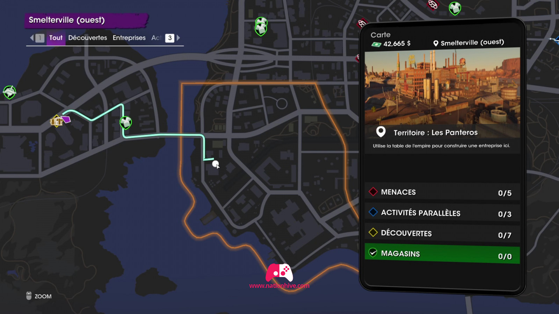Click the Smelterville territory preview image
The width and height of the screenshot is (559, 314).
[442, 86]
